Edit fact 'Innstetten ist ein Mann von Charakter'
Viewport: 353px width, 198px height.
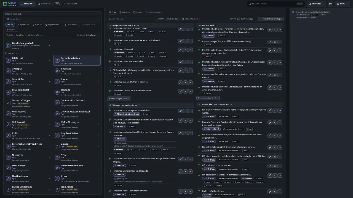click(180, 41)
